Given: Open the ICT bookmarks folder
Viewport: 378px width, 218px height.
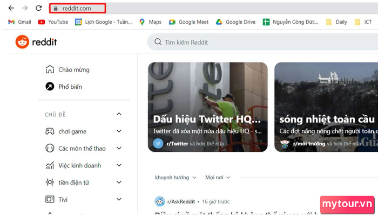Looking at the screenshot, I should click(x=363, y=22).
